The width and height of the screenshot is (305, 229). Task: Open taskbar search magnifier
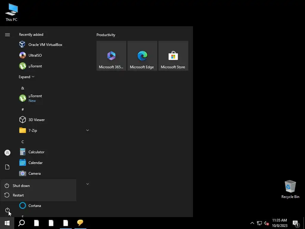[x=21, y=223]
